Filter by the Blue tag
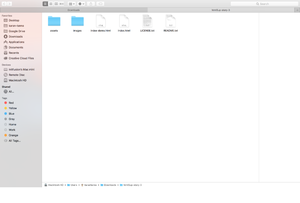Image resolution: width=300 pixels, height=203 pixels. tap(21, 113)
